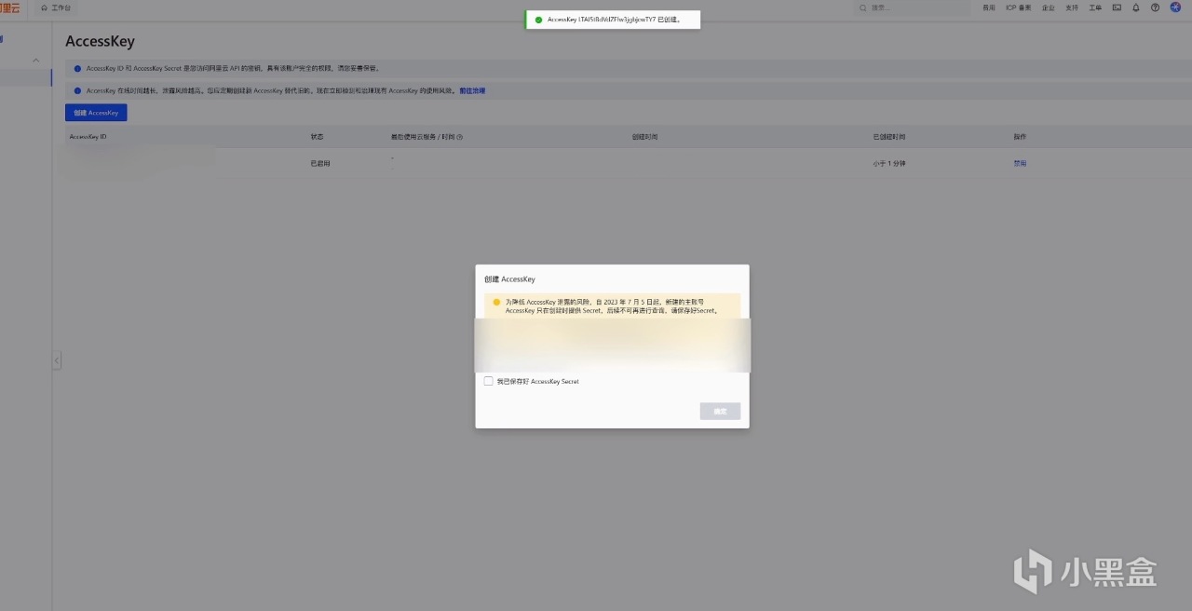Click the 已启用 status cell
This screenshot has width=1192, height=611.
click(x=320, y=163)
